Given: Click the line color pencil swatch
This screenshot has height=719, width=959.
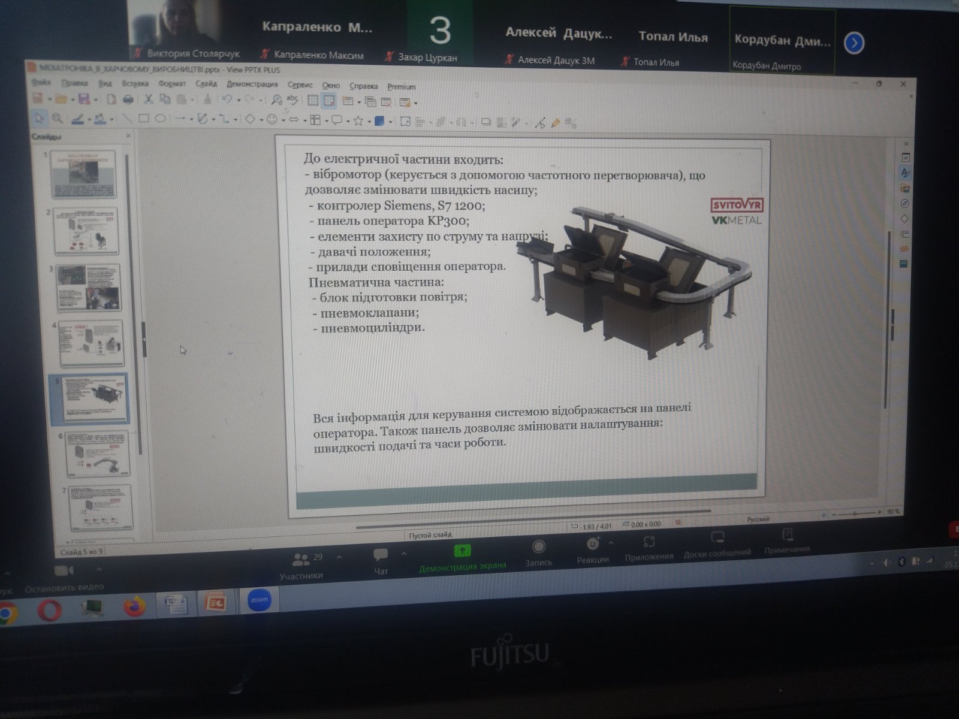Looking at the screenshot, I should (78, 119).
